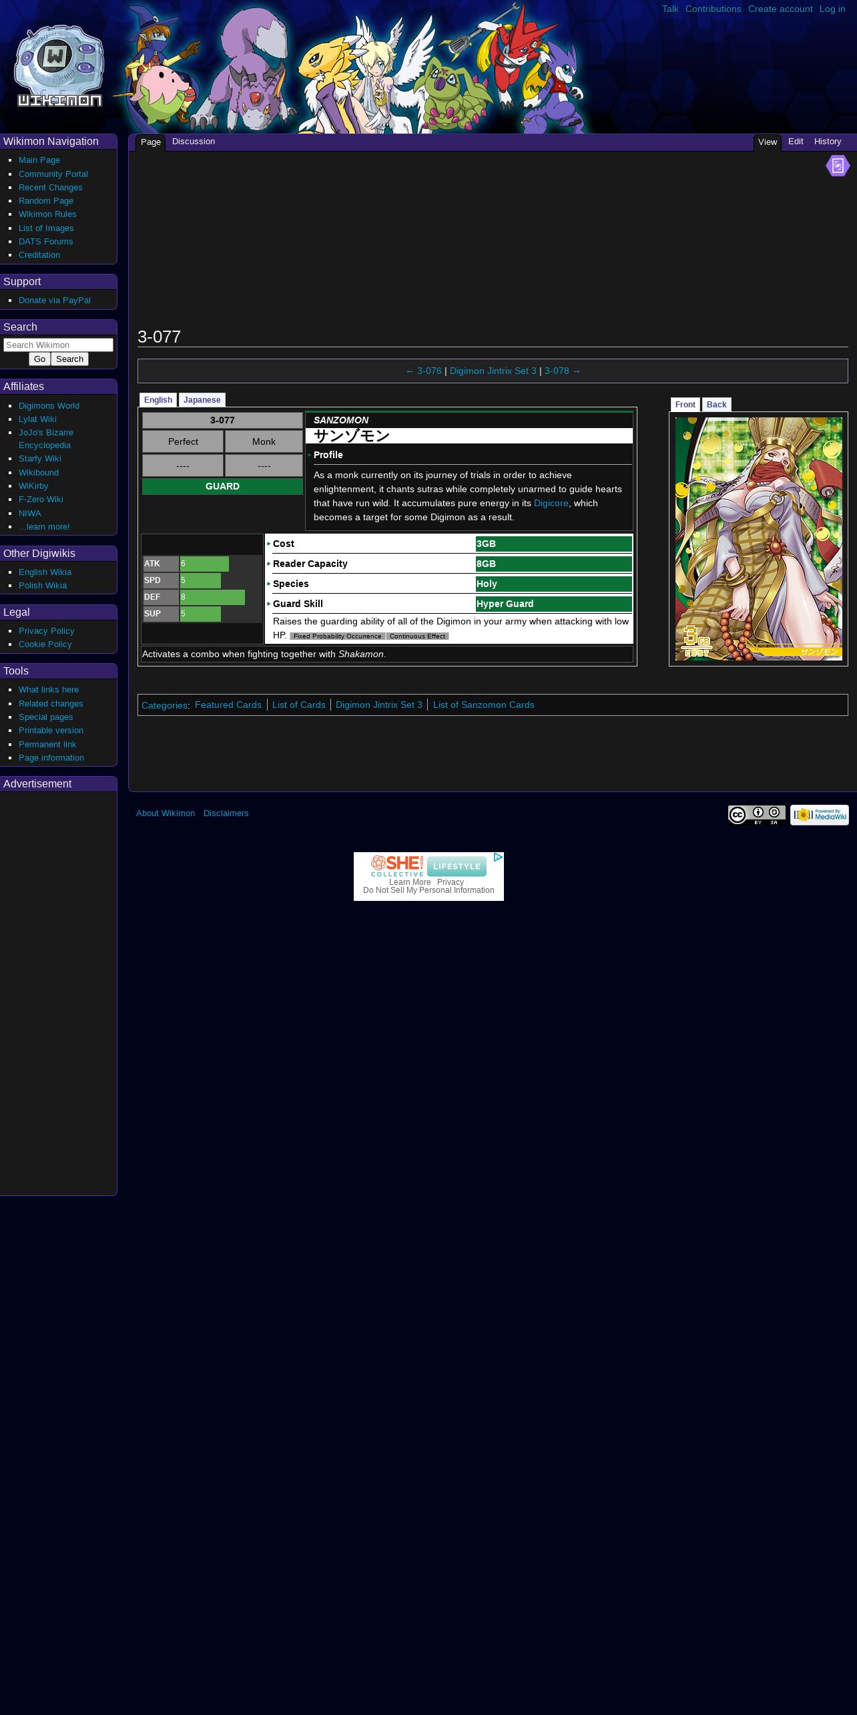Open the History tab
This screenshot has width=857, height=1715.
828,142
